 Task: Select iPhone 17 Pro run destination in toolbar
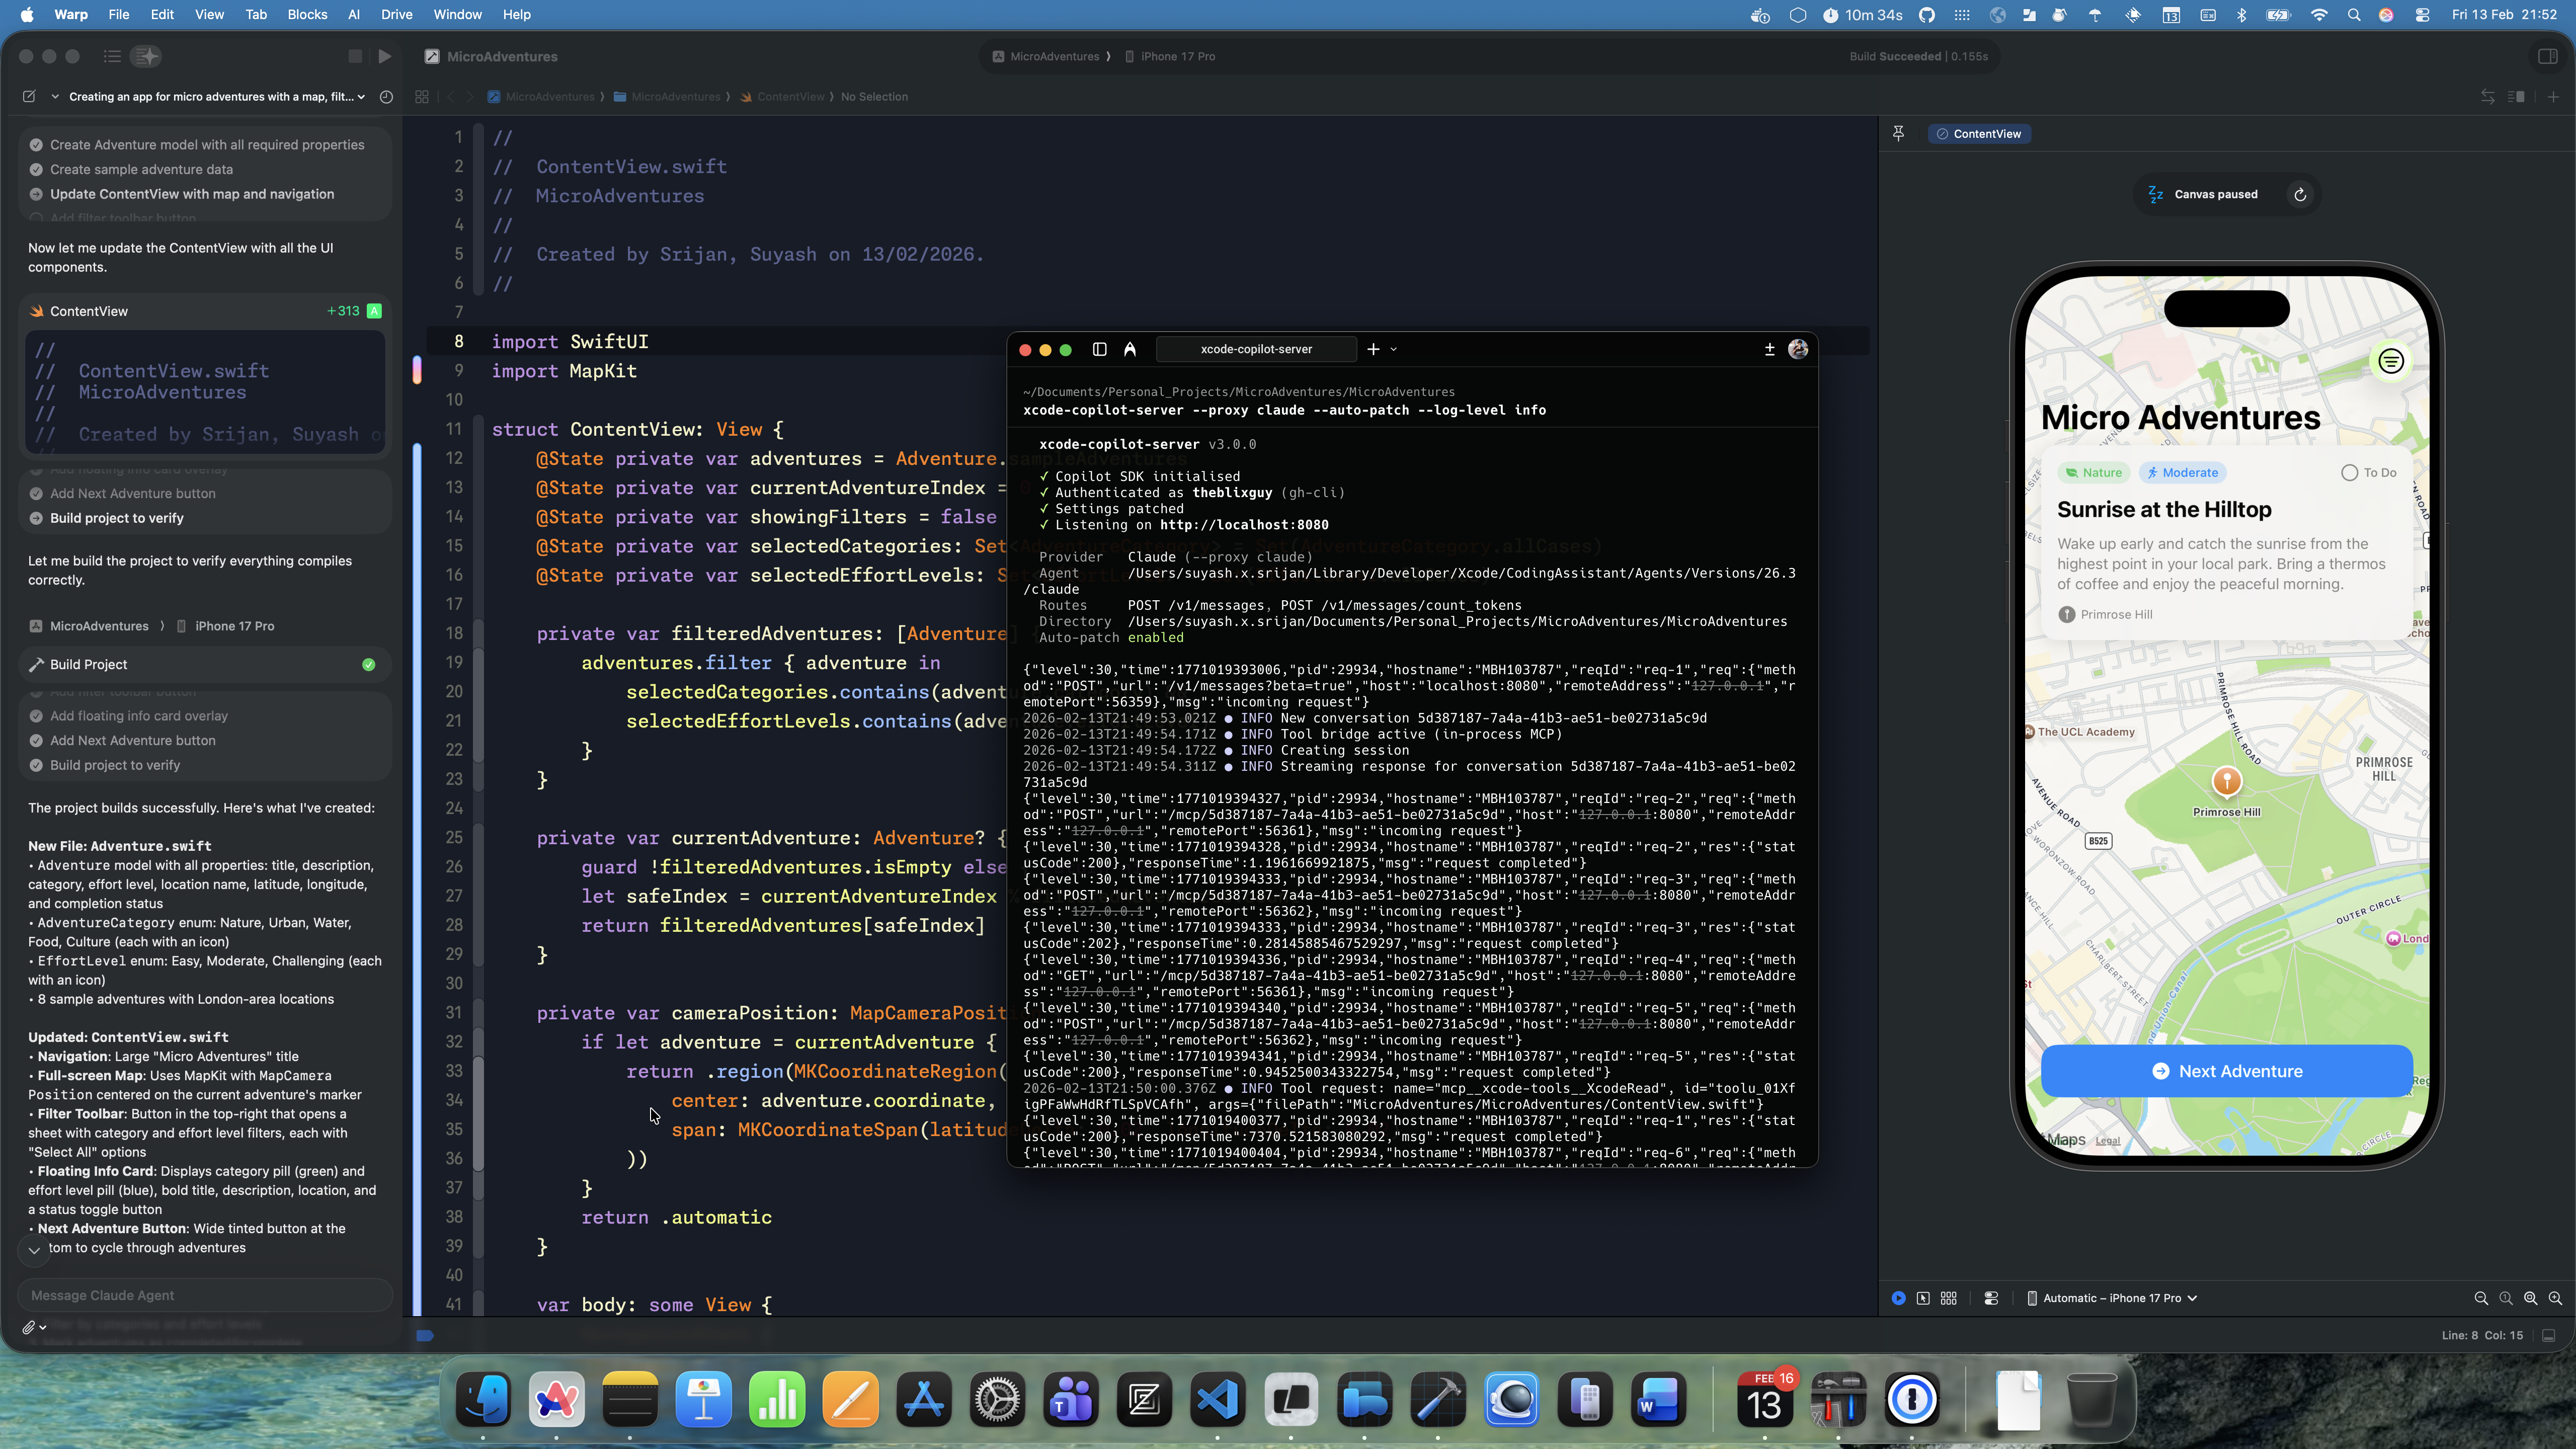(x=1170, y=56)
